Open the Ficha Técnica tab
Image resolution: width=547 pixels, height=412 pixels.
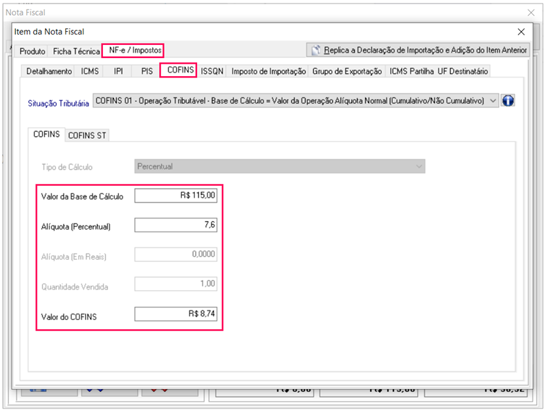pos(77,51)
